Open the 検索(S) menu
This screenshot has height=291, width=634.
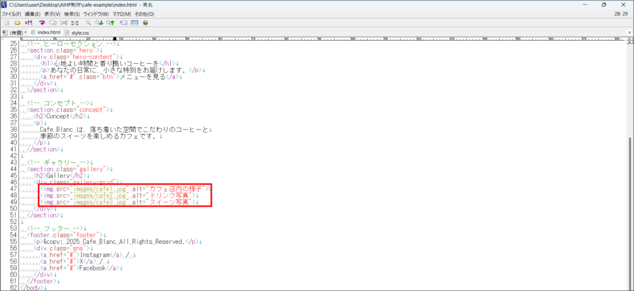72,14
